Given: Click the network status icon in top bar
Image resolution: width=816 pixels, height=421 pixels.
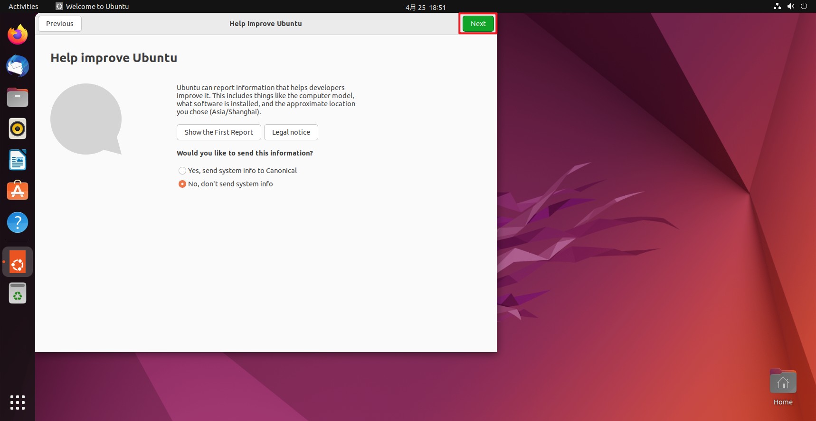Looking at the screenshot, I should [777, 6].
